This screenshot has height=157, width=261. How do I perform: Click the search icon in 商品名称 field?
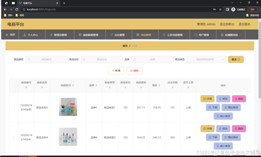84,59
